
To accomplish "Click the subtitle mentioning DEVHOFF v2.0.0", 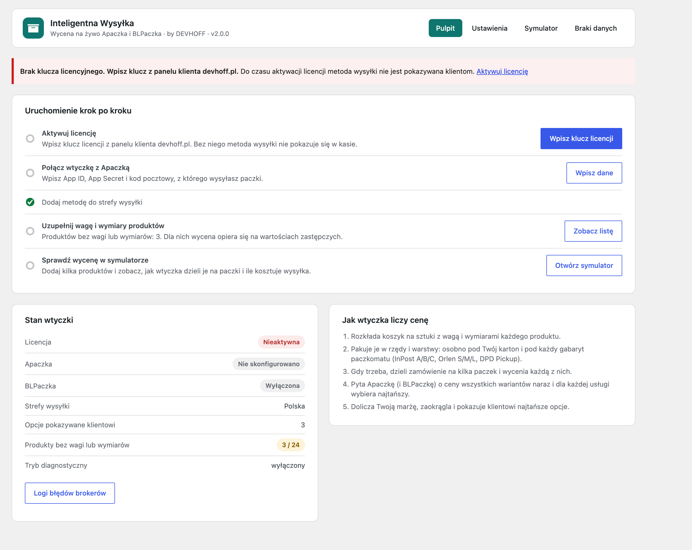I will tap(139, 34).
